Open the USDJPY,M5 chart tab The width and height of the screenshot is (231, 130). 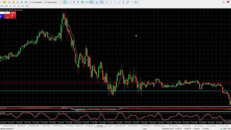pos(46,126)
